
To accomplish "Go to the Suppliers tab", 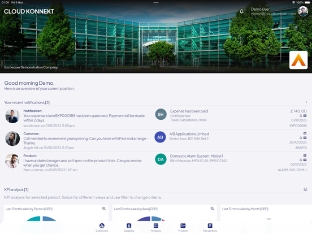I will [x=129, y=227].
